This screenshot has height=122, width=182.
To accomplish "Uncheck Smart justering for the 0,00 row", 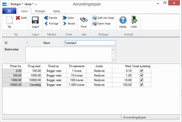I will [x=141, y=71].
